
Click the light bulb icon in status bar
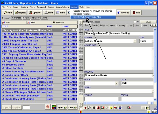coord(148,112)
